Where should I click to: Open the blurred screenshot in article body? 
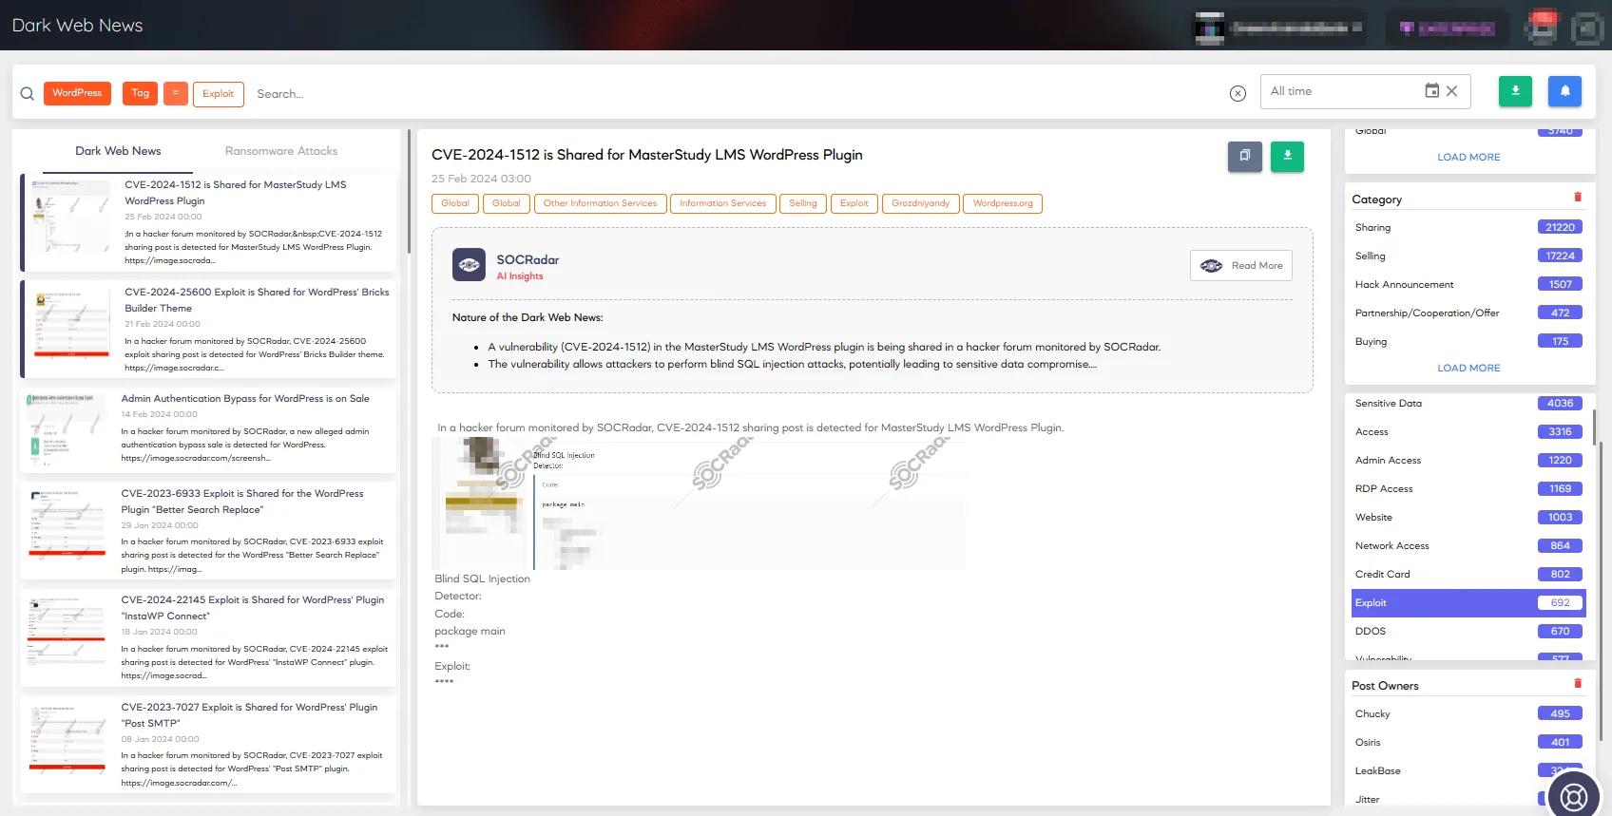[x=699, y=502]
